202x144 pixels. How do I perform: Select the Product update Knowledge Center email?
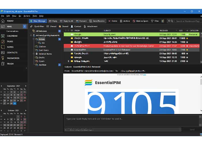[x=132, y=46]
